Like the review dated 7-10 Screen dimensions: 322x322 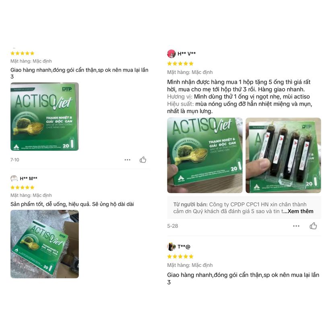coord(143,159)
